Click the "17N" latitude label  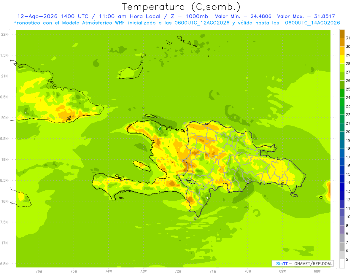click(x=4, y=243)
